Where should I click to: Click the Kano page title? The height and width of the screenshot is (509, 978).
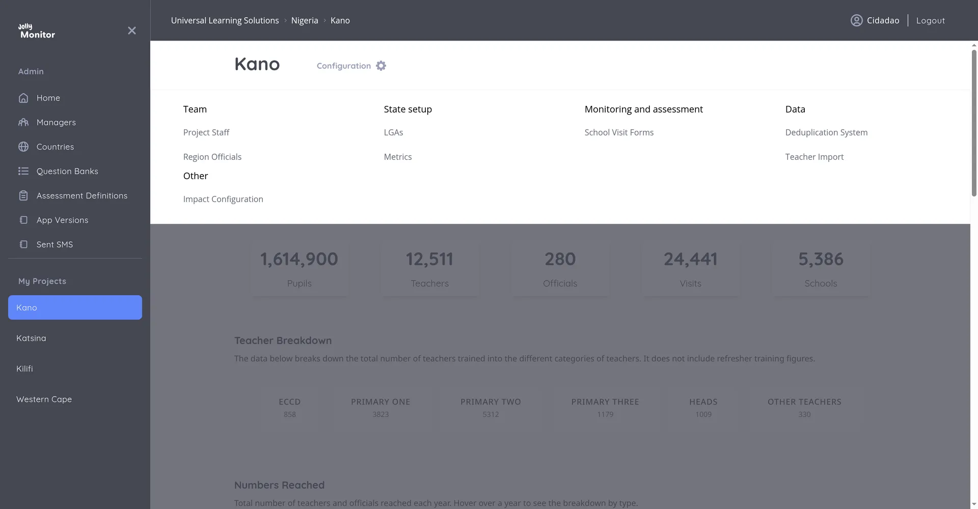click(257, 64)
